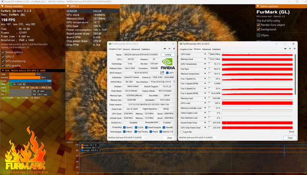Toggle the OpenCL checkbox
The height and width of the screenshot is (175, 307).
coord(124,127)
